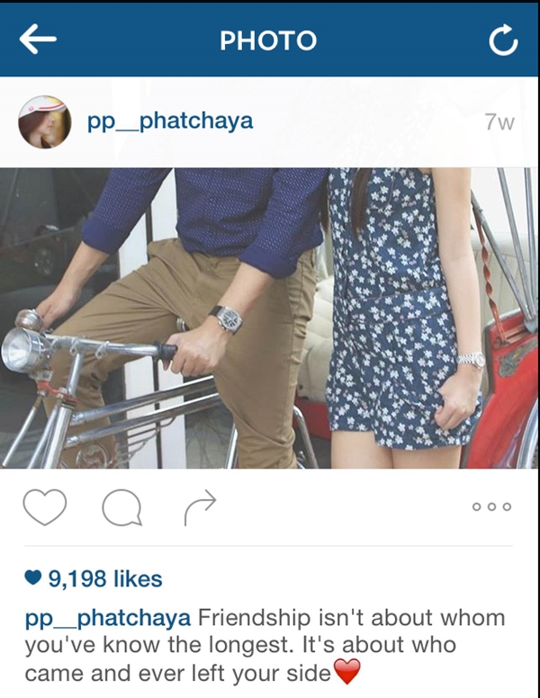Tap the bicycle headlamp in the photo
The height and width of the screenshot is (698, 540).
(25, 349)
